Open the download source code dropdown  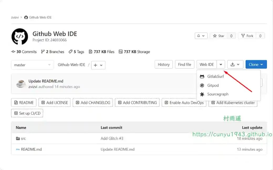coord(235,64)
